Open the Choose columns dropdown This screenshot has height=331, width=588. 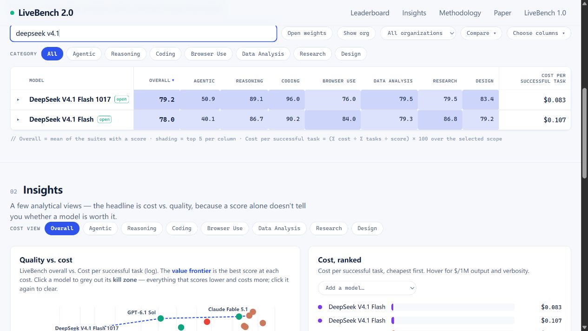click(x=539, y=33)
